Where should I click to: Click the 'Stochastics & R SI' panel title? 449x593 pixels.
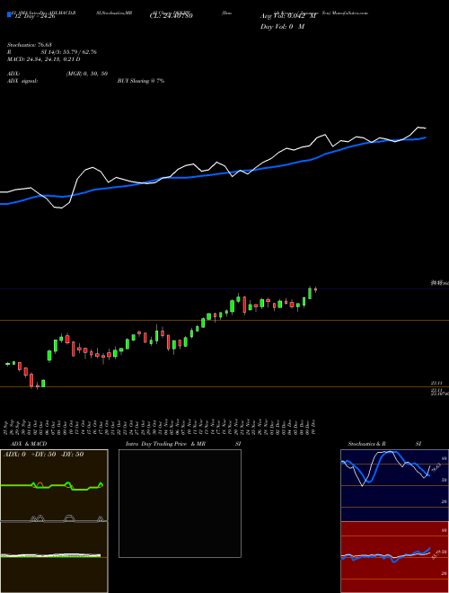tap(384, 444)
